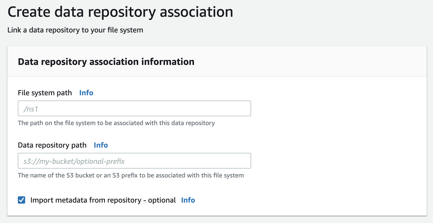Viewport: 433px width, 223px height.
Task: Focus the Data repository path input
Action: coord(134,161)
